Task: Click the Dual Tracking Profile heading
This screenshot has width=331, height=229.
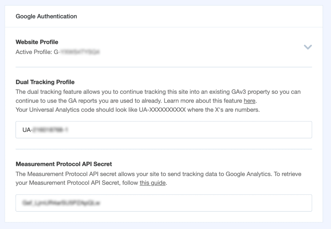Action: [x=45, y=82]
